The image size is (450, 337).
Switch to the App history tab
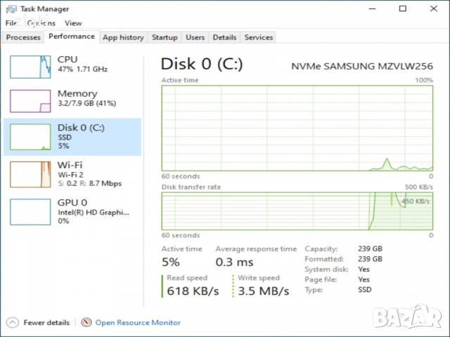(122, 37)
